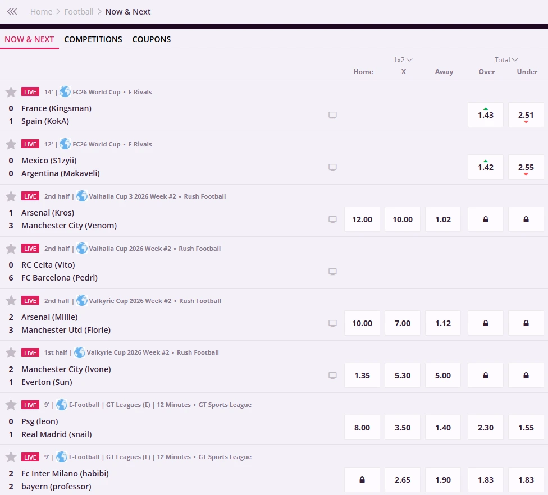Select Away odds 1.12 Manchester Utd (Florie)

(x=443, y=323)
